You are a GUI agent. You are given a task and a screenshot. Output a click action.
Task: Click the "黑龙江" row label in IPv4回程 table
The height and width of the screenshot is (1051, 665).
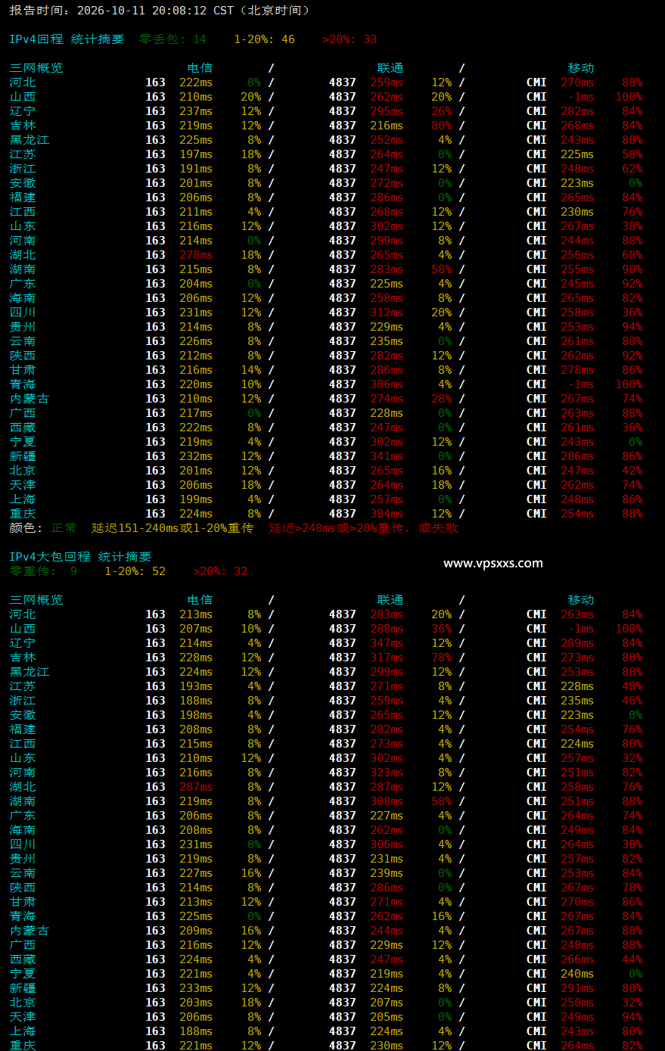pos(30,140)
